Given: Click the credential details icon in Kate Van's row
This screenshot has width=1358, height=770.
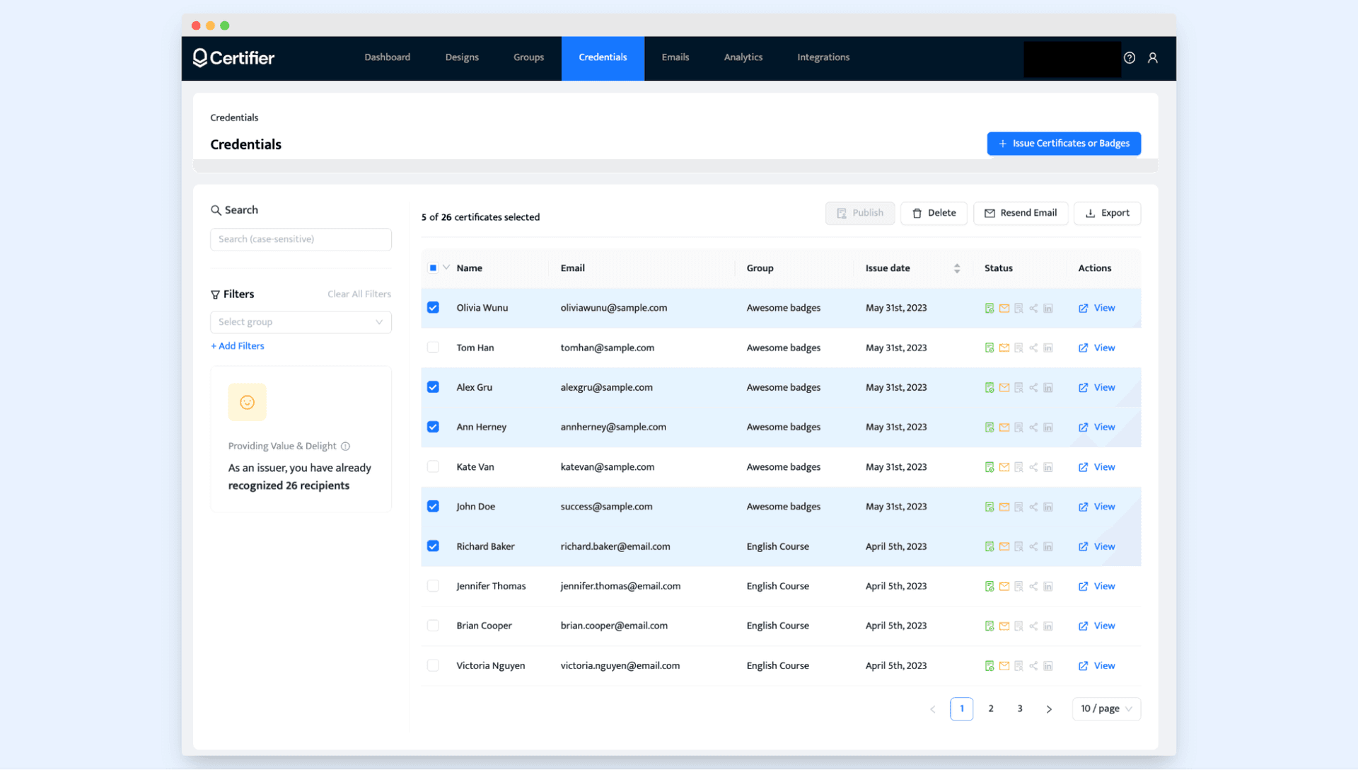Looking at the screenshot, I should point(1018,467).
